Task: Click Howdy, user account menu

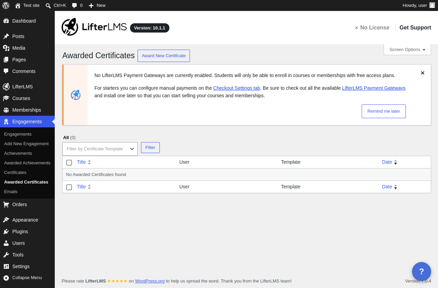Action: point(418,5)
